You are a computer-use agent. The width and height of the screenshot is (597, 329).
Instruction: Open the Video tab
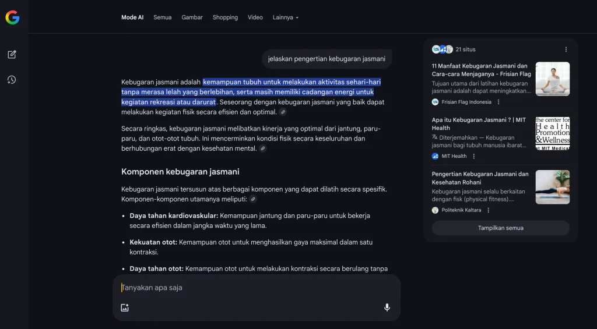pos(255,17)
